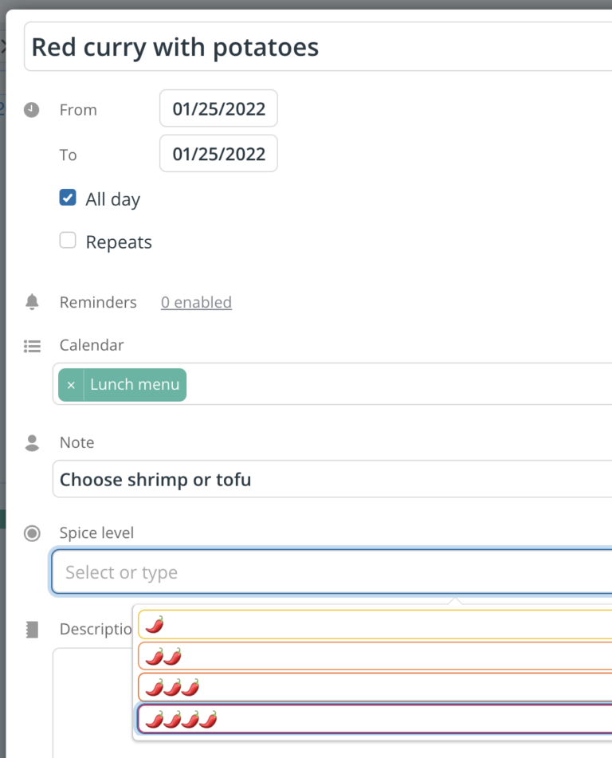Click the list icon next to Calendar
612x758 pixels.
(x=31, y=345)
